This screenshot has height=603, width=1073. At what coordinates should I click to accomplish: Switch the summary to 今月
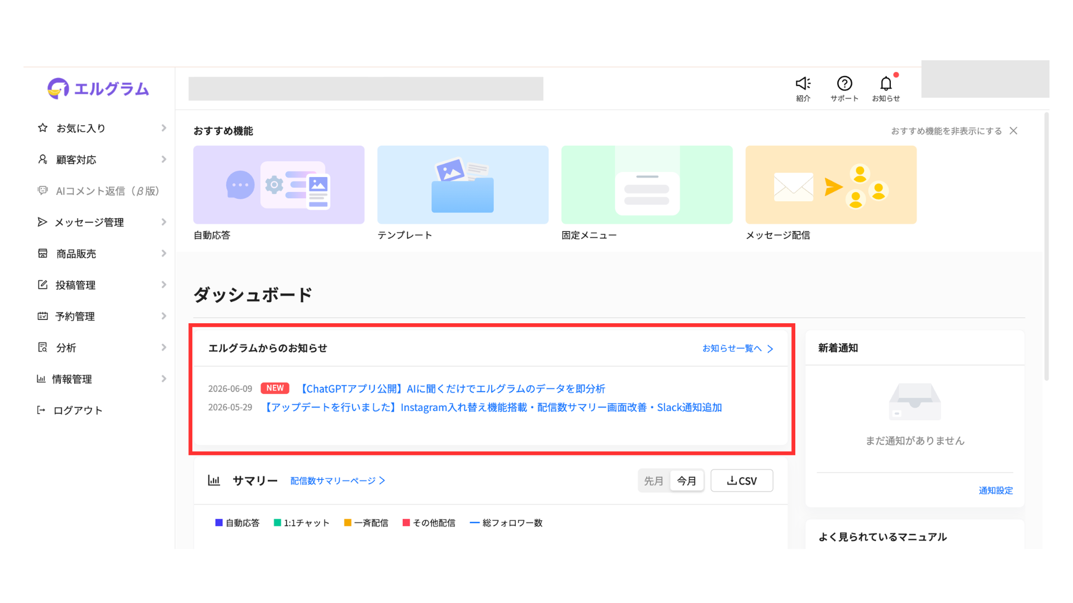[686, 481]
